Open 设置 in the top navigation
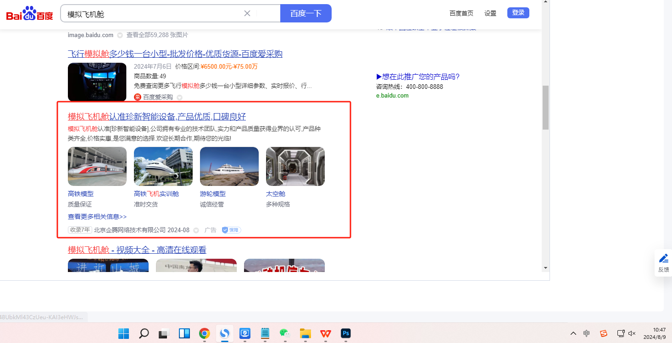Image resolution: width=672 pixels, height=343 pixels. (x=490, y=13)
